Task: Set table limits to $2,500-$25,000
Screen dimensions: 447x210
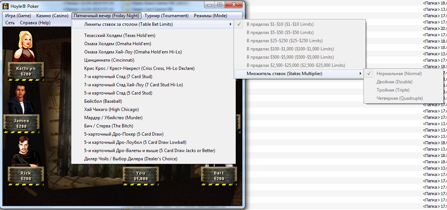Action: (x=299, y=65)
